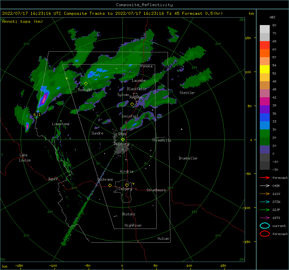289x270 pixels.
Task: Click the red forecast ellipse legend icon
Action: (265, 234)
